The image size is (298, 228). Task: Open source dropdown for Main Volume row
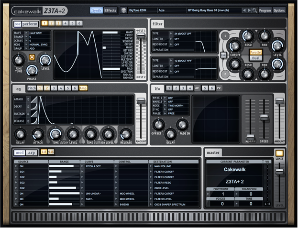[x=16, y=166]
